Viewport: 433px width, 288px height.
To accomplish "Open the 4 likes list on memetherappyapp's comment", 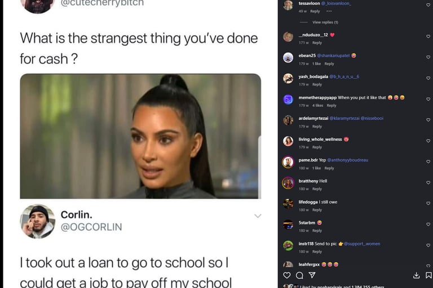I will point(317,105).
